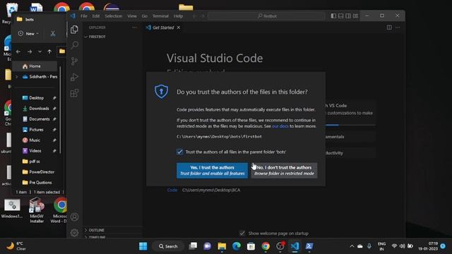The image size is (452, 254).
Task: Open Source Control view in activity bar
Action: (x=74, y=61)
